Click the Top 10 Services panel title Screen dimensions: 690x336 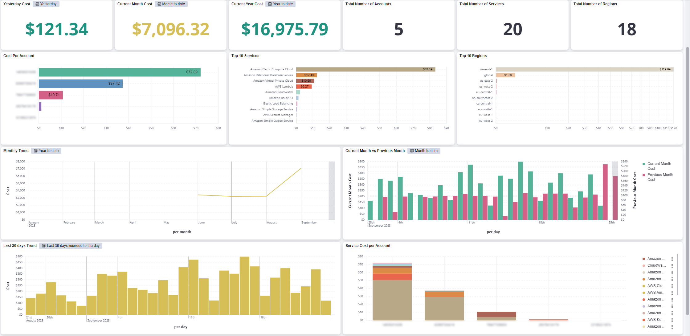click(x=245, y=56)
